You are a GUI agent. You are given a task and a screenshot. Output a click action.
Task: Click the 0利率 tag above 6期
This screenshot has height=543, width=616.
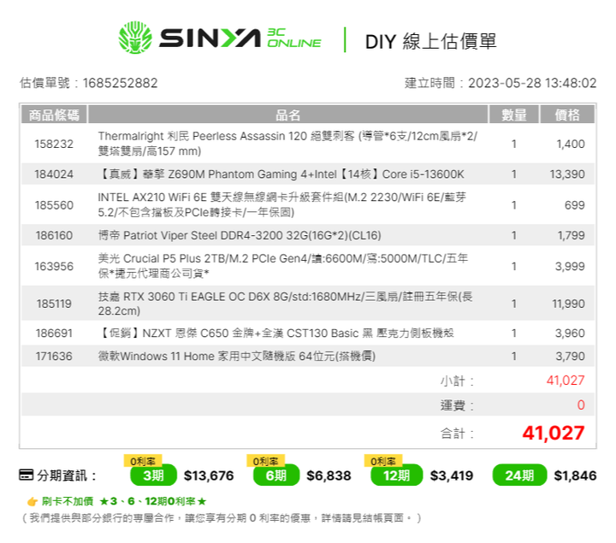265,461
